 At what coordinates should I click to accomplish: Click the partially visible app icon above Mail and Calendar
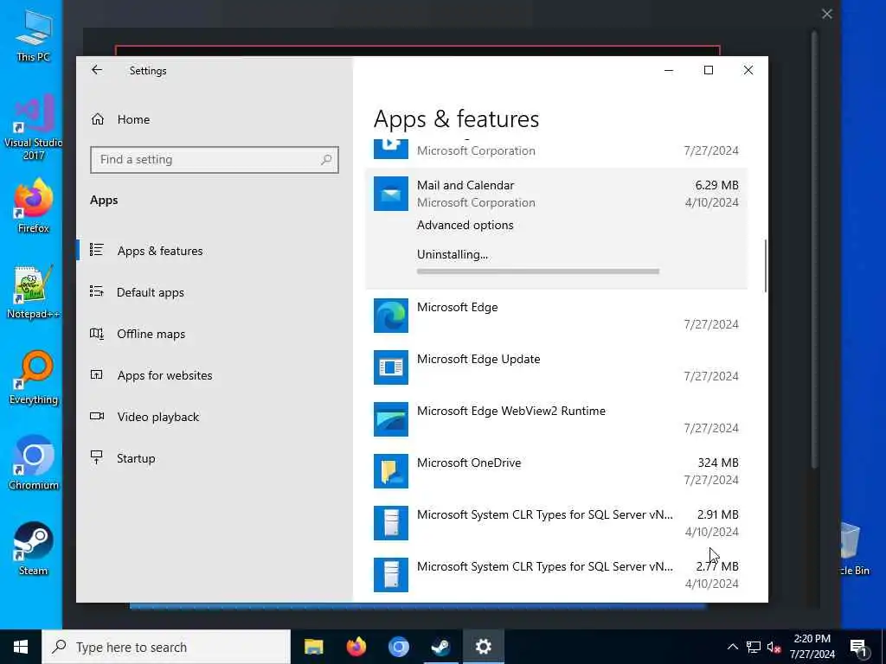pos(390,149)
